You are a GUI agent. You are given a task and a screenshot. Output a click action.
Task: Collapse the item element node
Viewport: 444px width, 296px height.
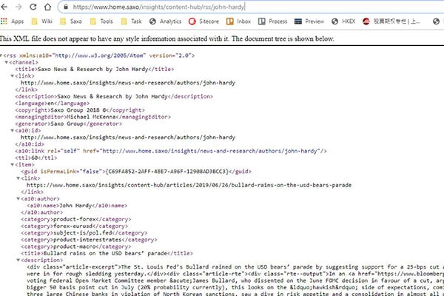click(13, 163)
